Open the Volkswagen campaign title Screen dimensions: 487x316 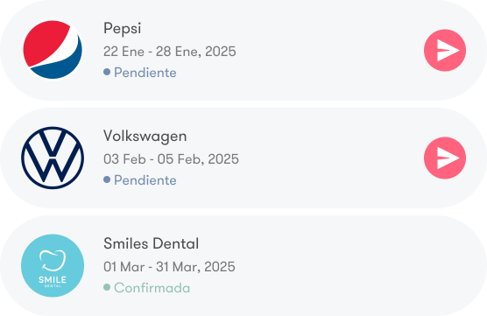pos(145,137)
